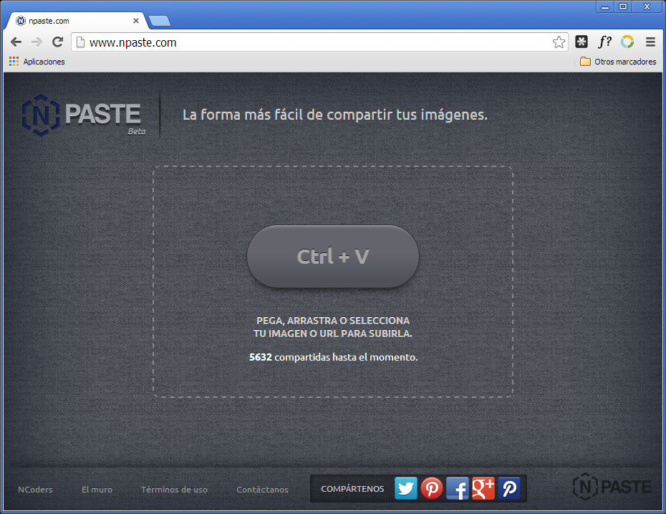Maximize the Chrome window

point(623,6)
